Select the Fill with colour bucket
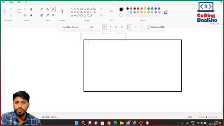The image size is (224, 126). tap(48, 9)
